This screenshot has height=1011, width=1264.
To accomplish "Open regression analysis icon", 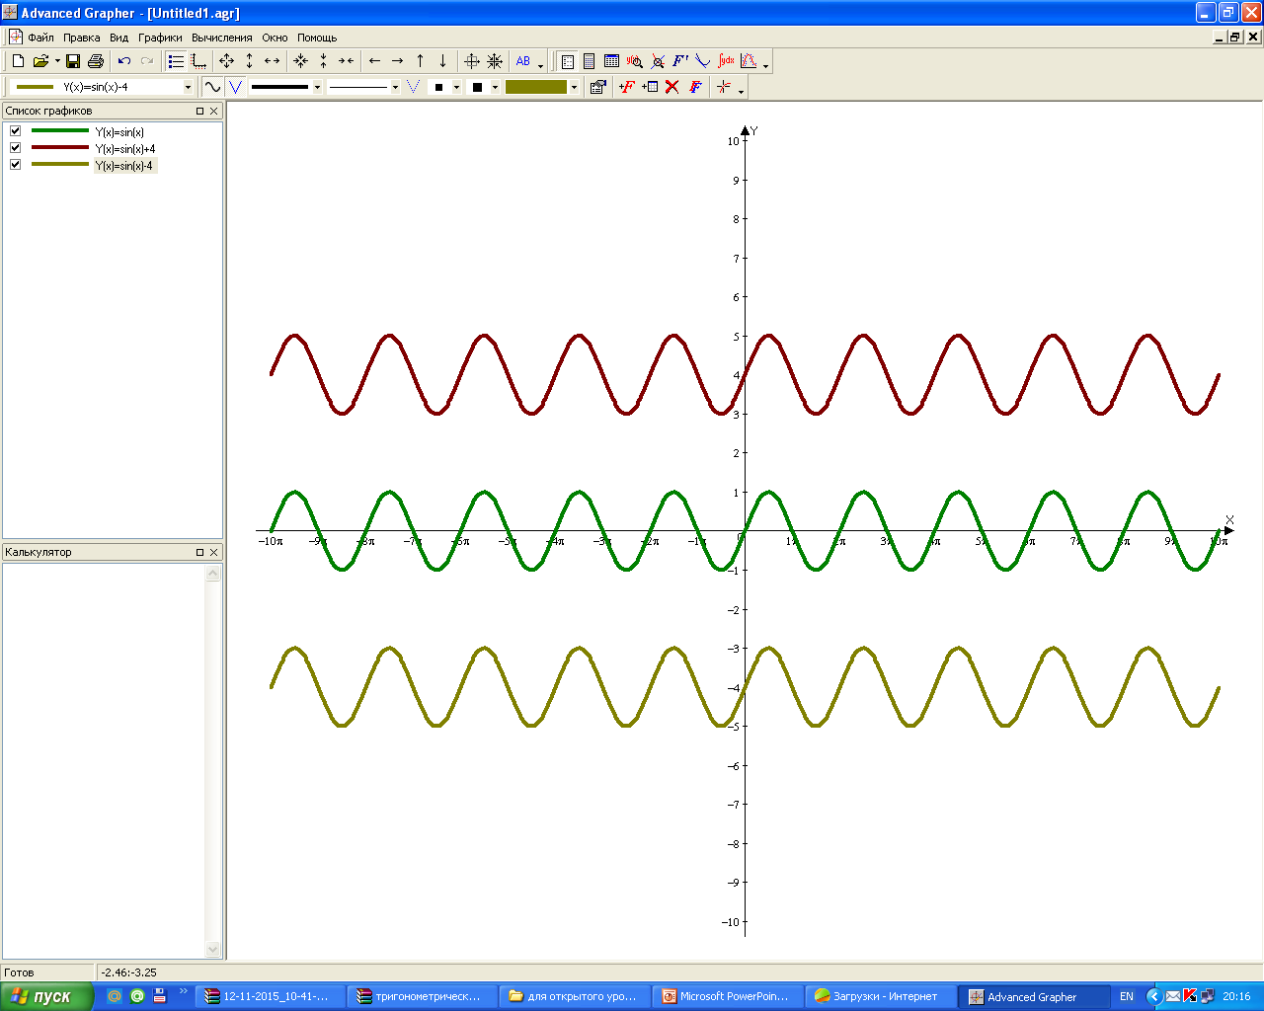I will (749, 61).
